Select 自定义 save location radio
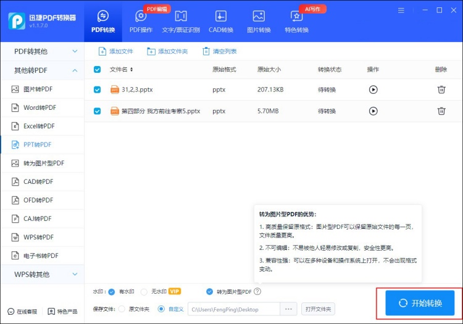The width and height of the screenshot is (463, 324). tap(161, 309)
